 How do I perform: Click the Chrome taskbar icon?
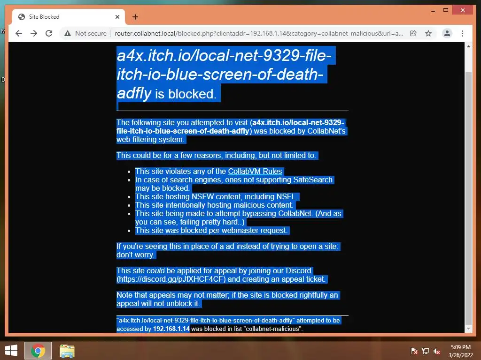38,351
